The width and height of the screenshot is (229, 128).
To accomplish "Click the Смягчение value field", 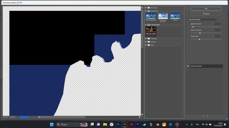I will [216, 36].
